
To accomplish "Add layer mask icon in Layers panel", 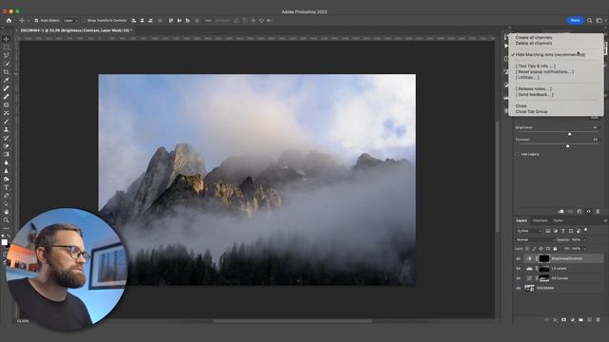I will [564, 320].
